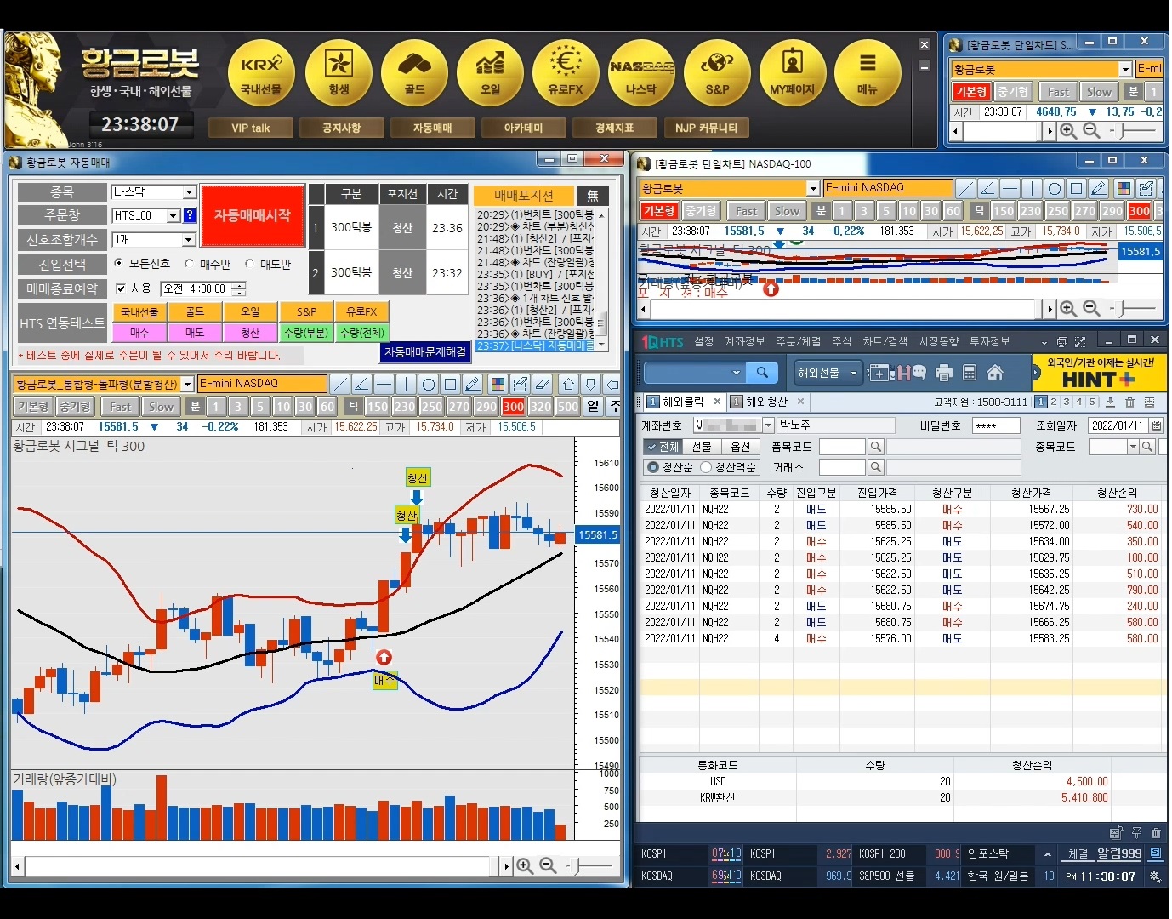Select pencil drawing tool in main chart
Viewport: 1172px width, 919px height.
(473, 384)
